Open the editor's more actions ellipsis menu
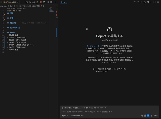This screenshot has height=119, width=161. tap(55, 2)
